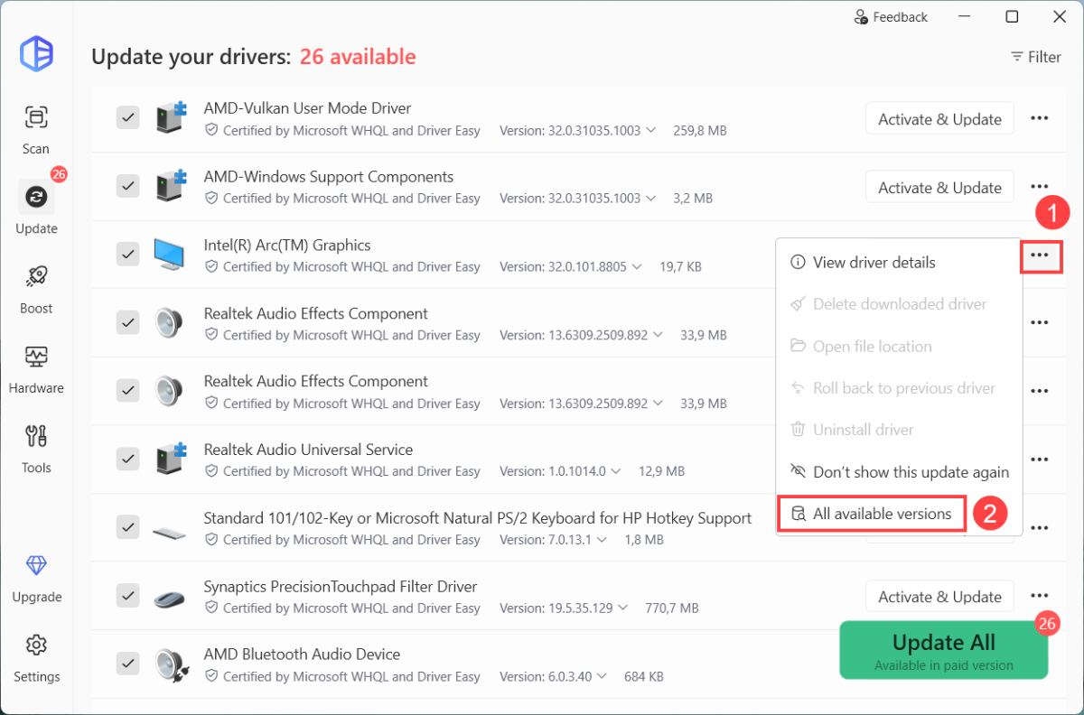This screenshot has width=1084, height=715.
Task: Click the green Update All button
Action: coord(944,650)
